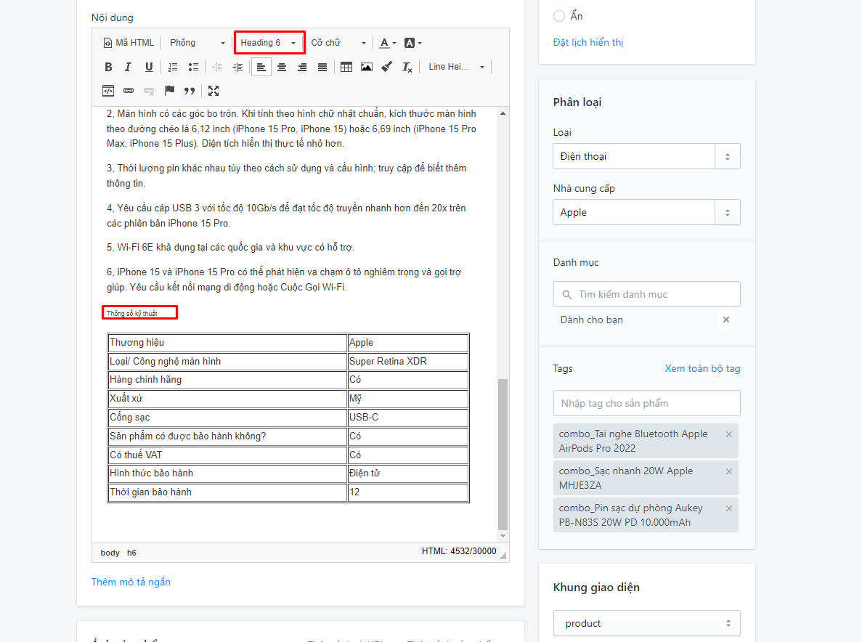This screenshot has height=642, width=862.
Task: Click the editor scroll down arrow
Action: click(503, 536)
